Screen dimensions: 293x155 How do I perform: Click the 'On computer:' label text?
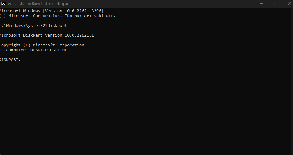point(14,50)
